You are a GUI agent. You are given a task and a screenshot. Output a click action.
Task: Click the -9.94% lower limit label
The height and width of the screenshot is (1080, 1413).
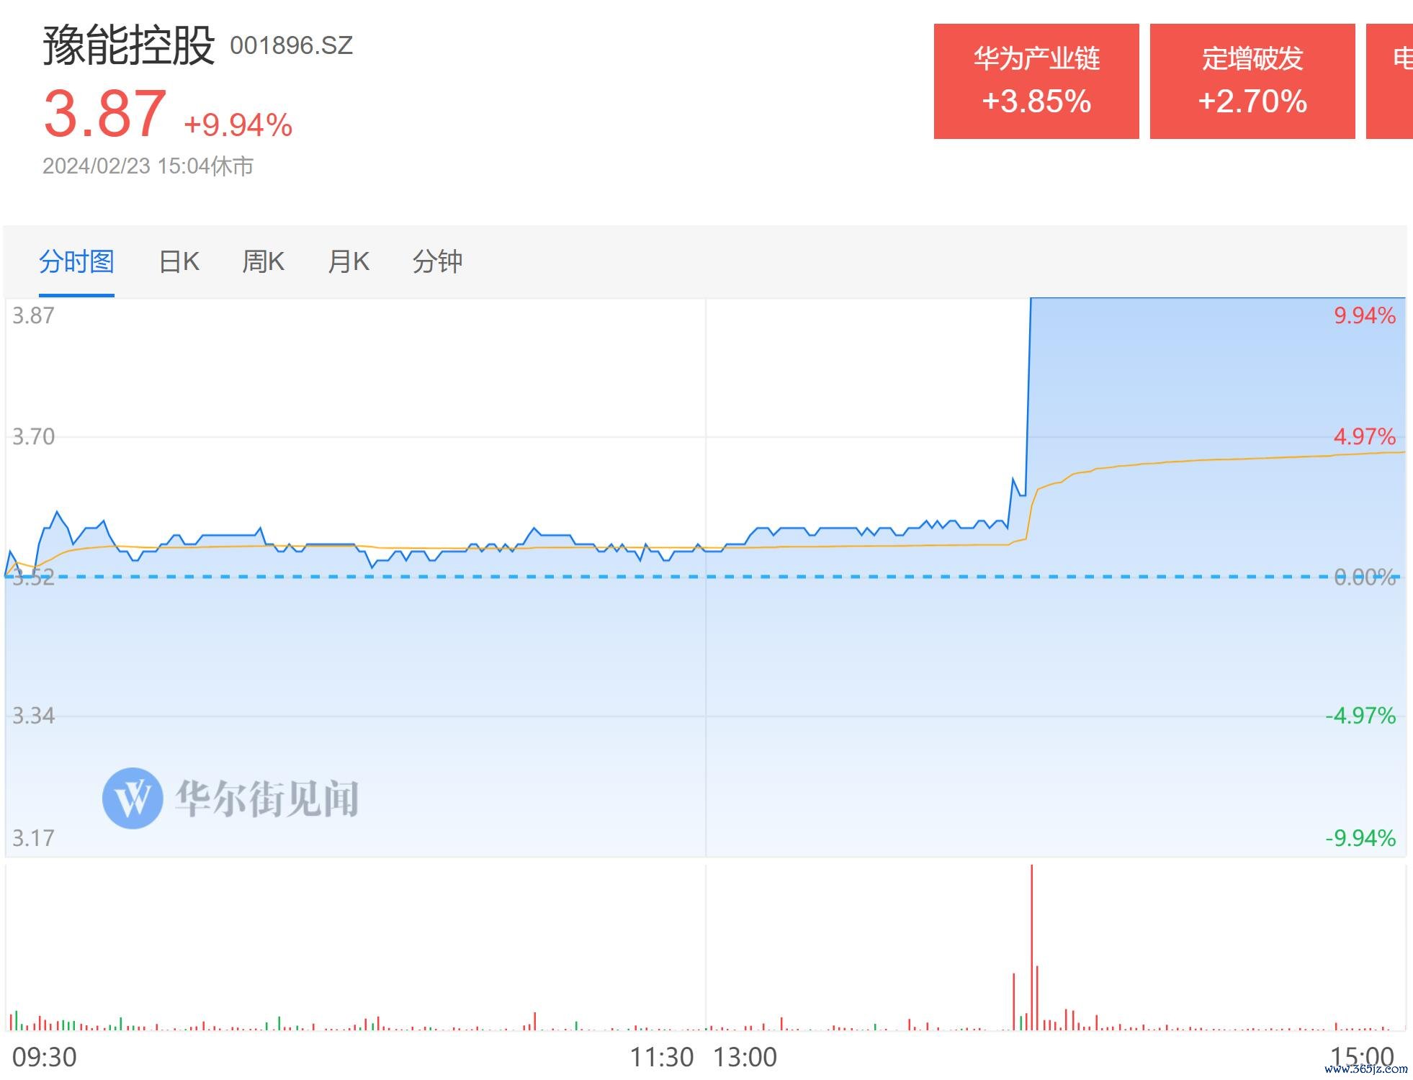tap(1360, 838)
